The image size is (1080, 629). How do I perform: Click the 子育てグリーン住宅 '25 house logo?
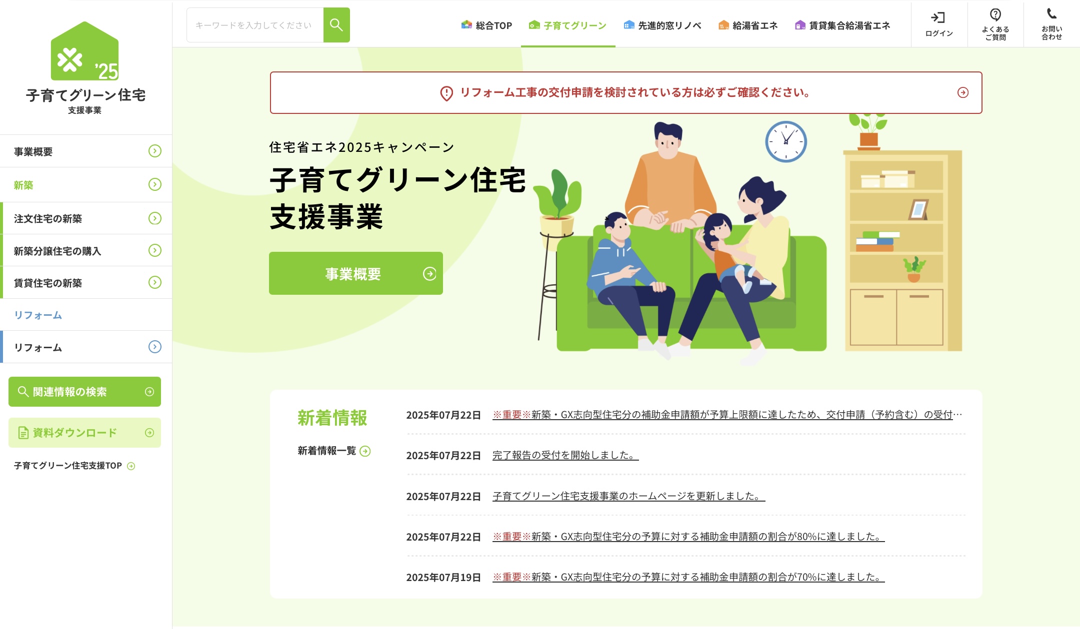pos(85,51)
